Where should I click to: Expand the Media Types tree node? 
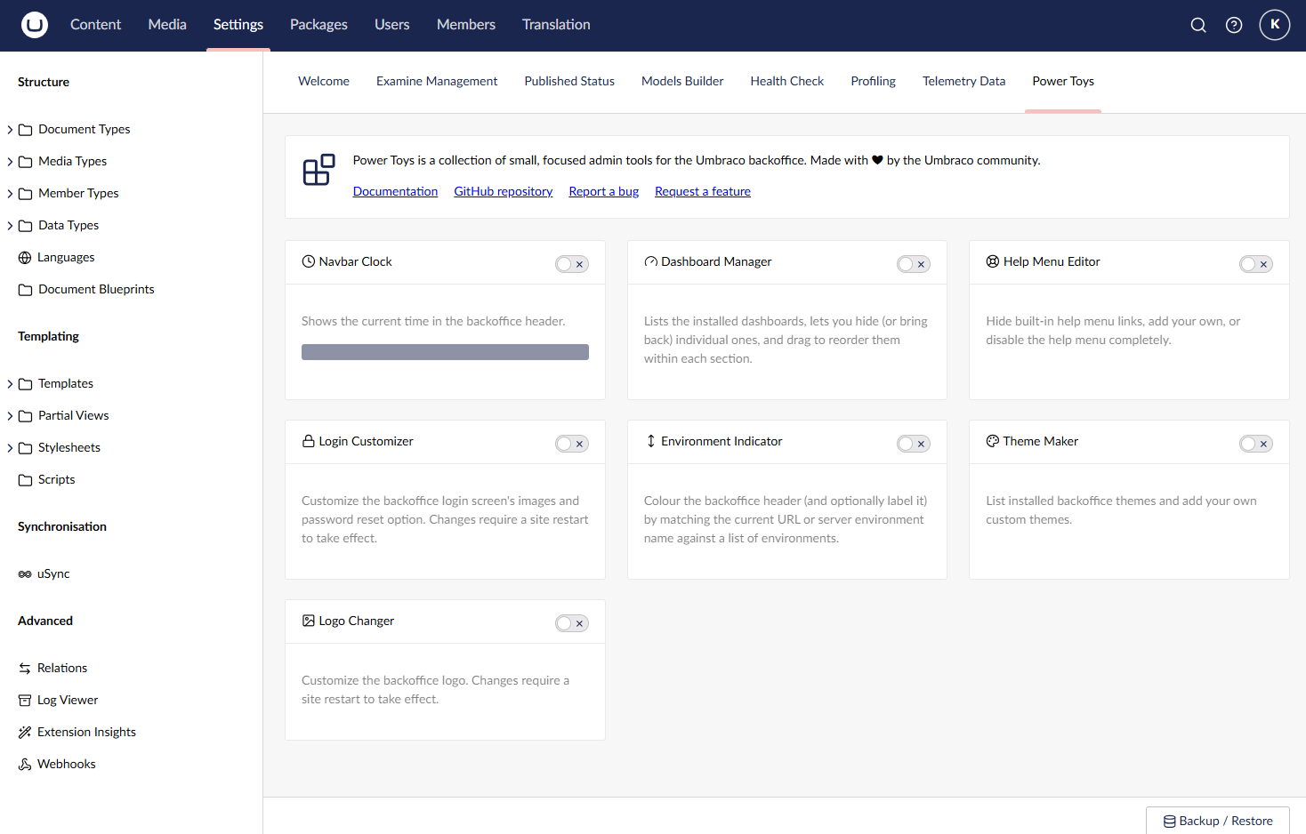click(x=10, y=162)
